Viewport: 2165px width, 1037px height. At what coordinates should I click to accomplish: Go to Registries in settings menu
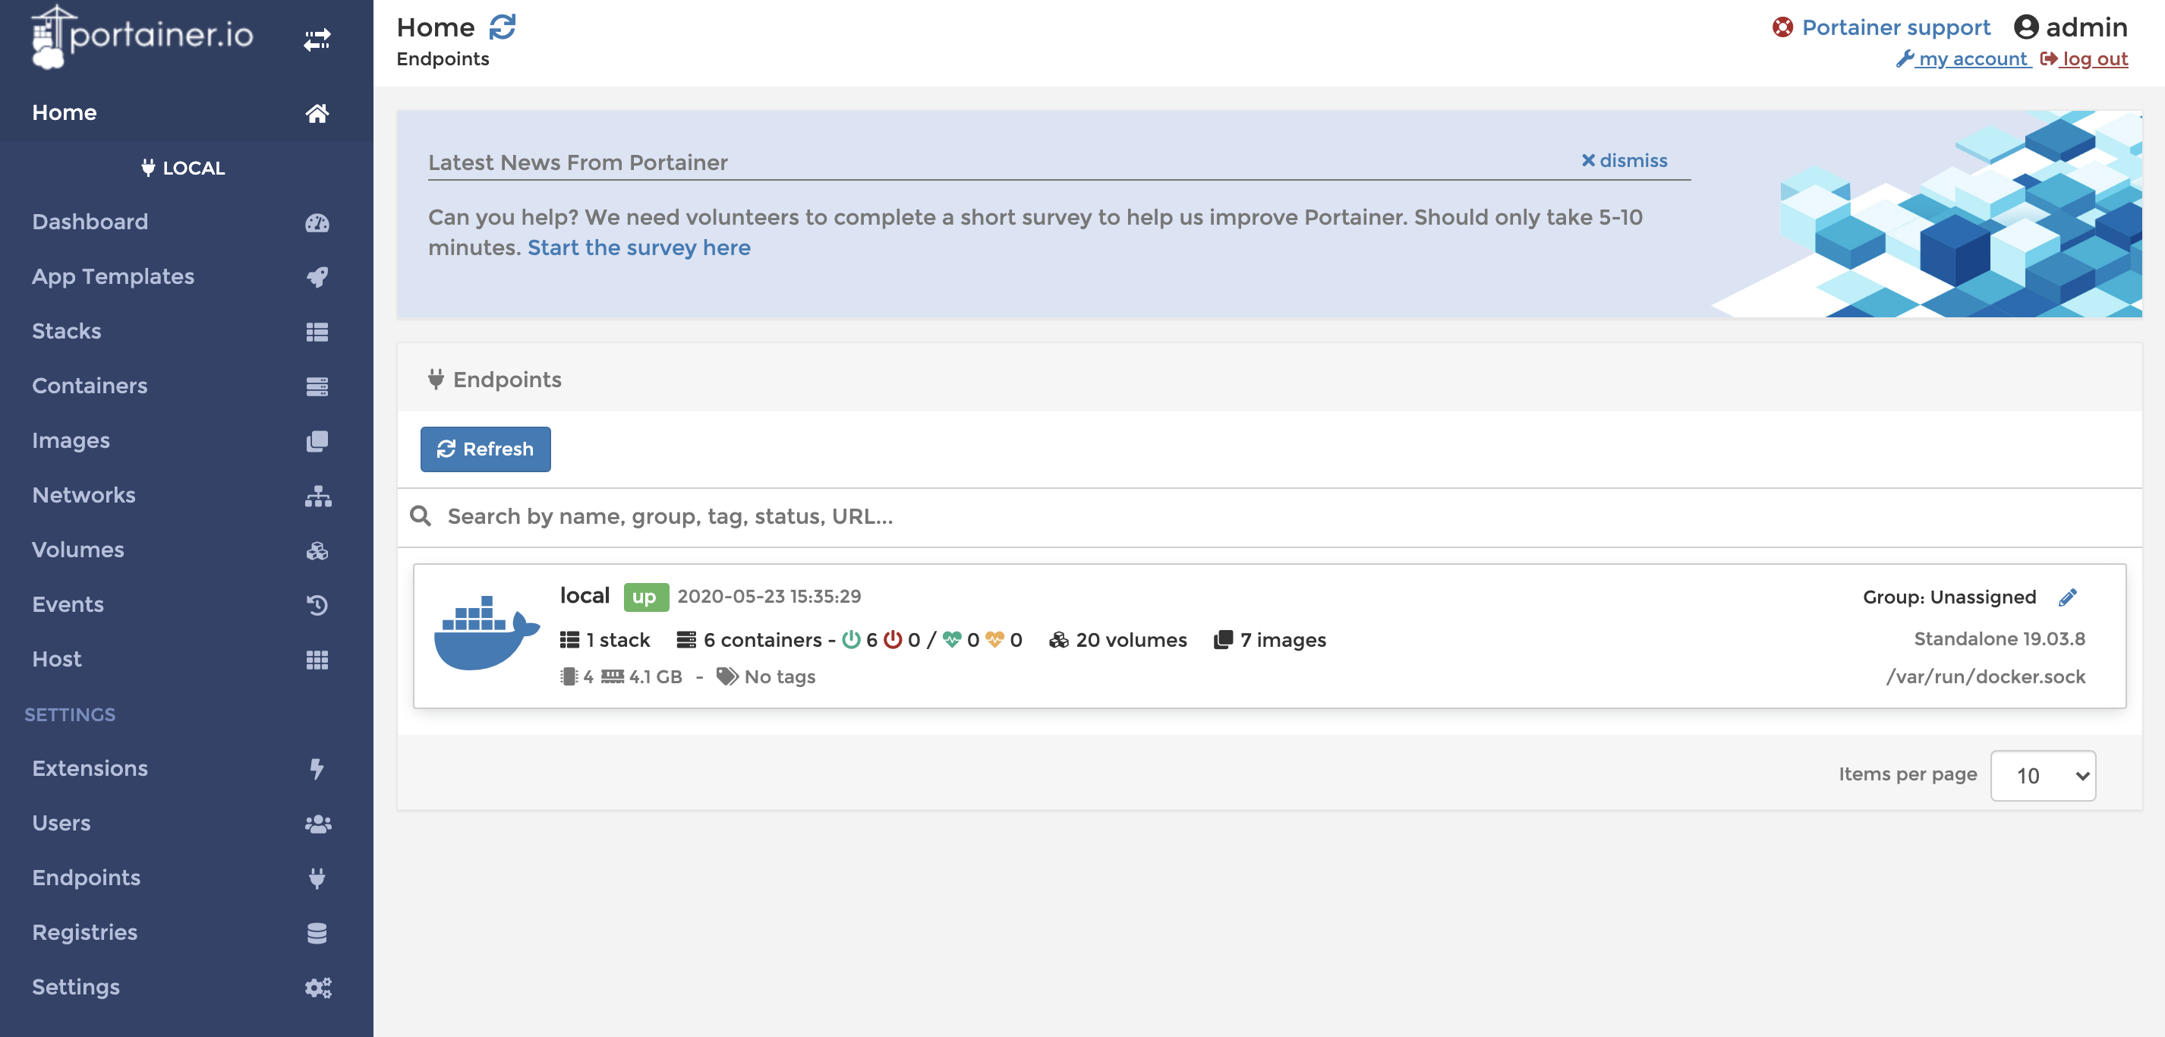(85, 932)
